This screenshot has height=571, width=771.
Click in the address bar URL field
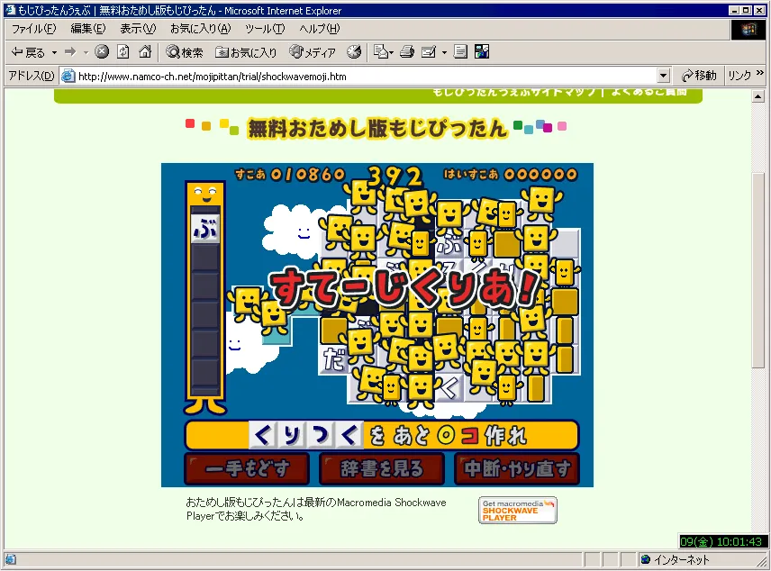[x=360, y=77]
